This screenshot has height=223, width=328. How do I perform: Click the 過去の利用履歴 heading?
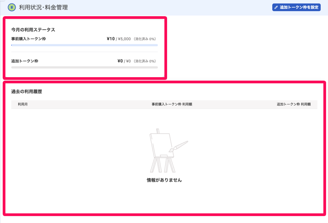(x=27, y=91)
